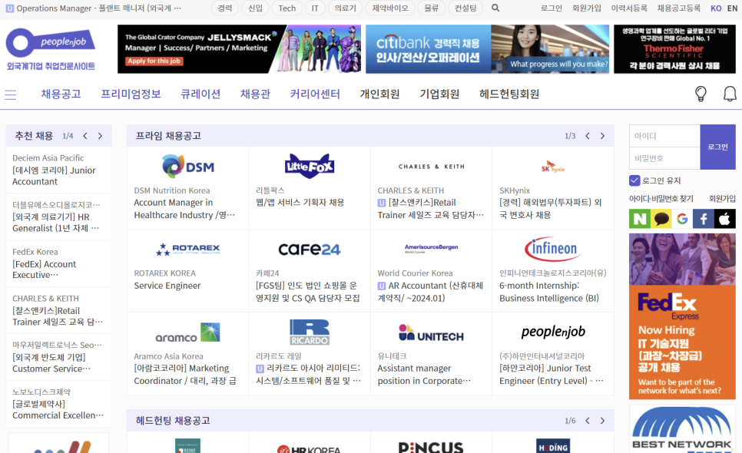Viewport: 742px width, 453px height.
Task: Click 회원가입 link under login box
Action: 722,199
